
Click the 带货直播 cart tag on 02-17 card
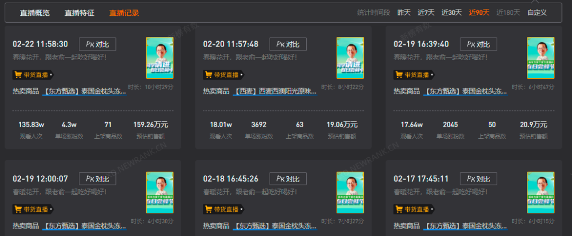pos(414,210)
